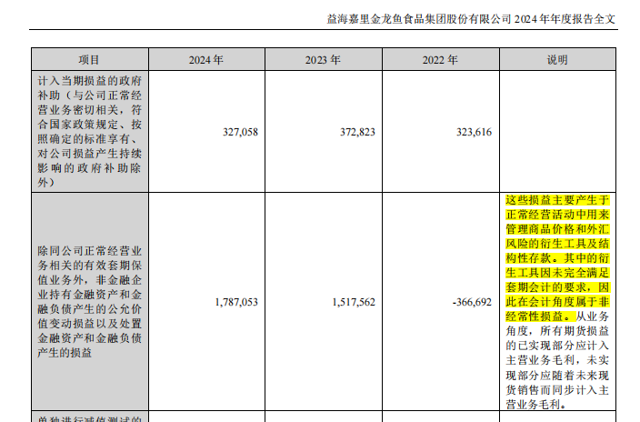Select the 说明 column header
The width and height of the screenshot is (640, 422).
(x=557, y=60)
